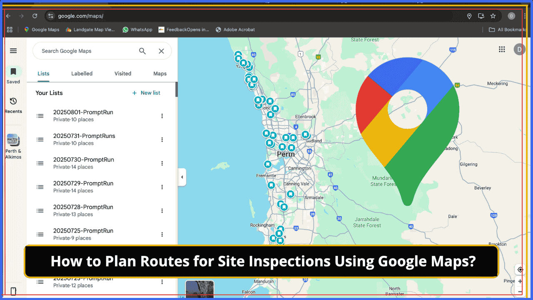
Task: Open the Perth & Alkimos thumbnail
Action: (x=13, y=140)
